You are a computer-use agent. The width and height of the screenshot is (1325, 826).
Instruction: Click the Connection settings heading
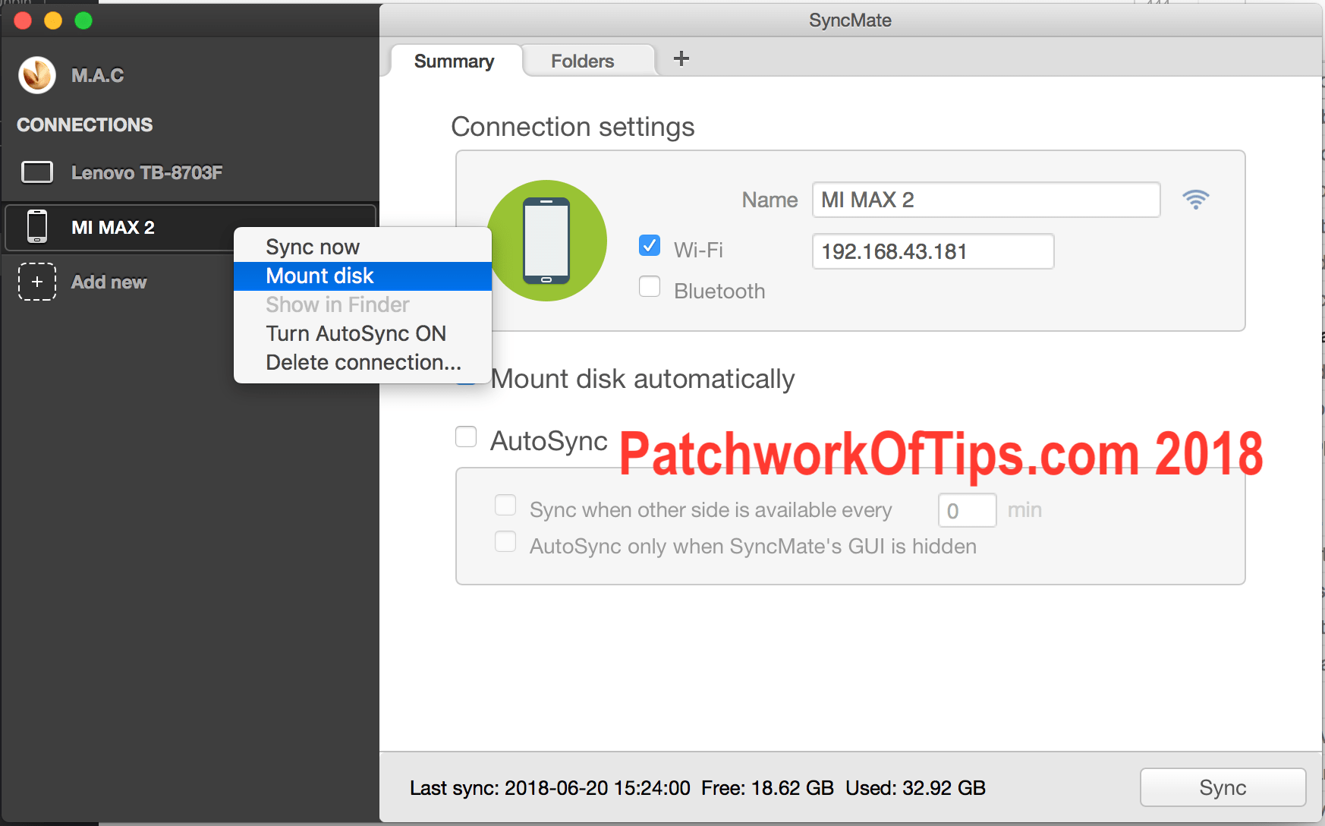(573, 127)
